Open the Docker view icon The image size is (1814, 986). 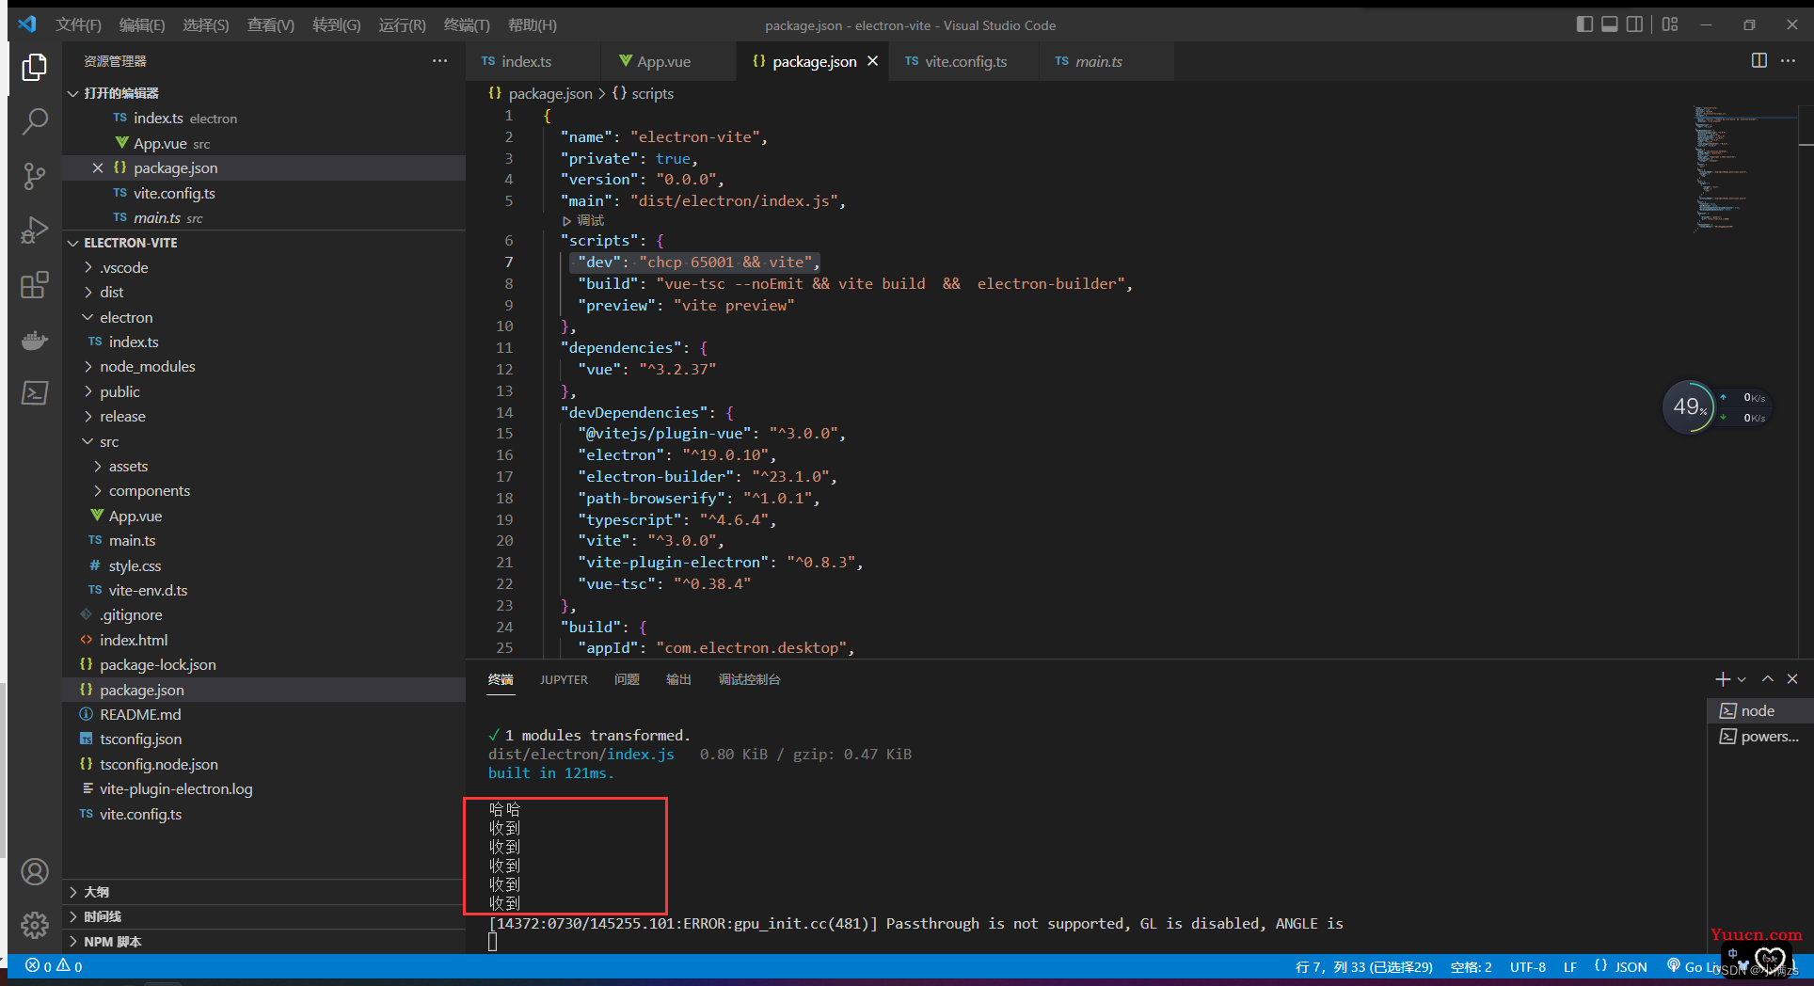coord(35,340)
